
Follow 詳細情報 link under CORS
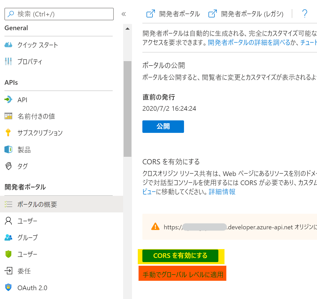pos(222,192)
